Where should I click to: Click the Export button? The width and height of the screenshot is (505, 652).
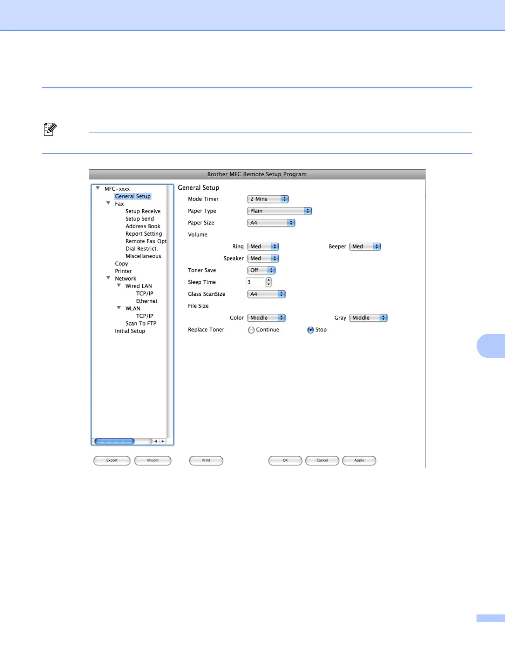(x=112, y=461)
